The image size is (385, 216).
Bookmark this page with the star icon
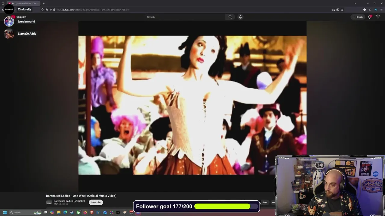pos(342,10)
